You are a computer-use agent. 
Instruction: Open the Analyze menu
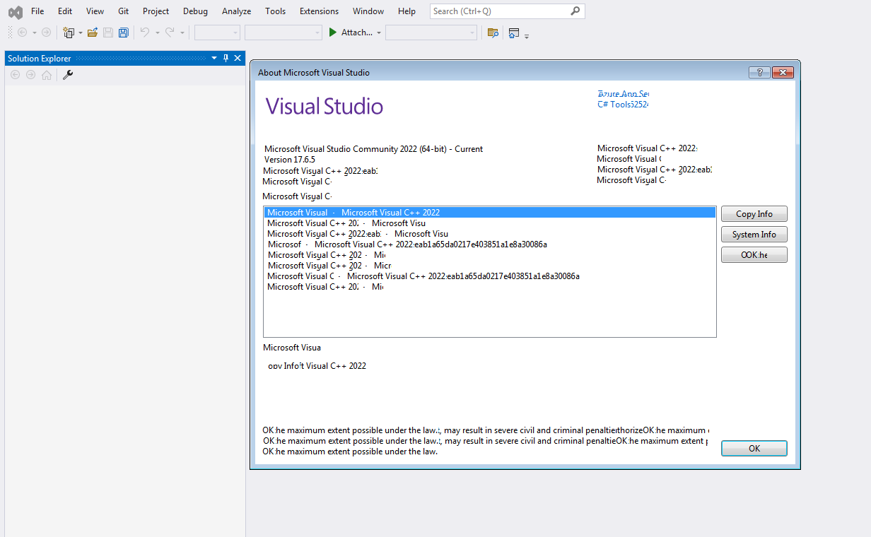pos(236,11)
